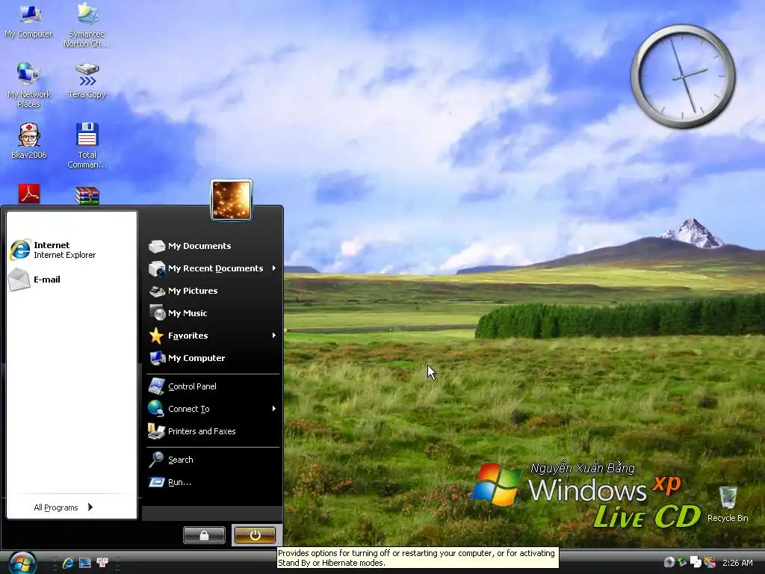Screen dimensions: 765x574
Task: Click the 2:26 AM taskbar clock
Action: click(x=737, y=563)
